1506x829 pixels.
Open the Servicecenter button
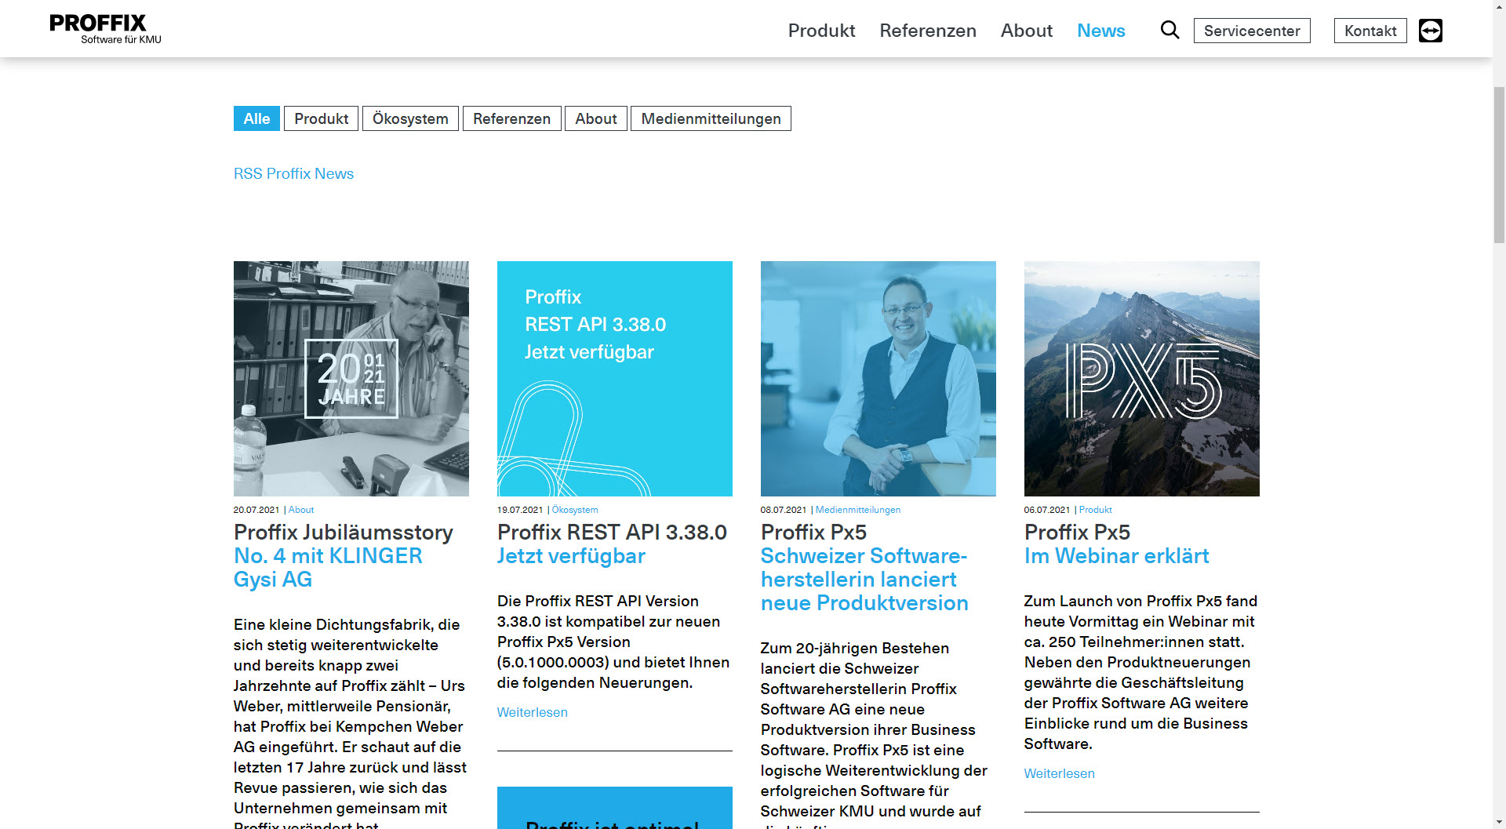click(x=1251, y=31)
